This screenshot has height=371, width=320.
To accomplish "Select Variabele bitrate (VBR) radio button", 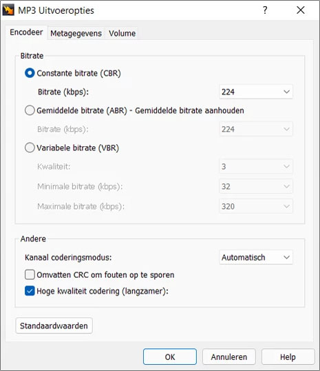I will 30,148.
